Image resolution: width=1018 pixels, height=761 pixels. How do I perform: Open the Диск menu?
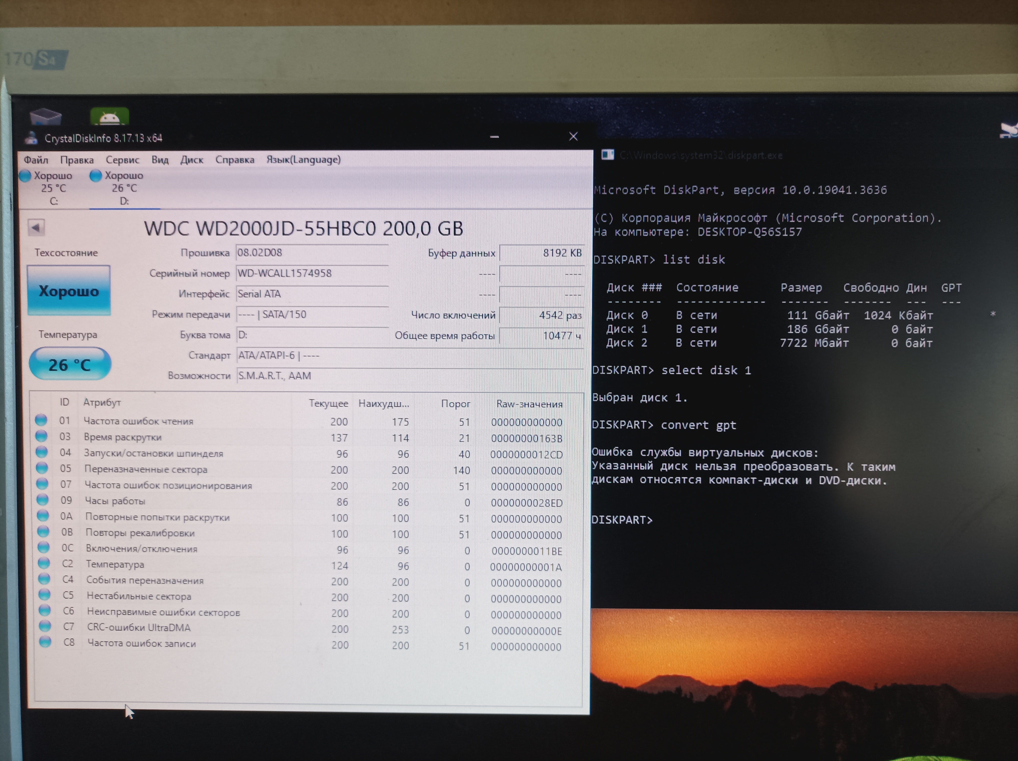(x=192, y=159)
